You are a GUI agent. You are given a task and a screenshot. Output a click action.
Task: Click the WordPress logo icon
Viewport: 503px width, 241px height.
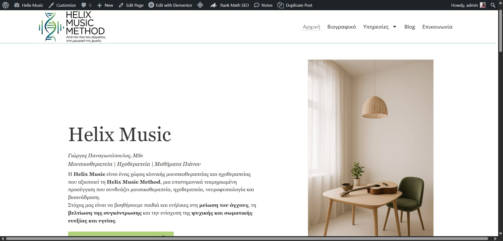tap(5, 5)
